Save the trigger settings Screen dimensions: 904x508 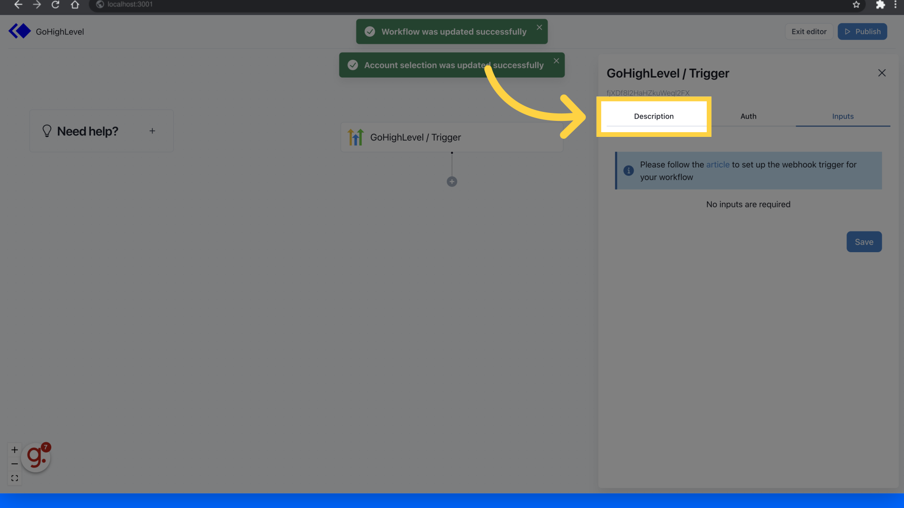pos(864,242)
